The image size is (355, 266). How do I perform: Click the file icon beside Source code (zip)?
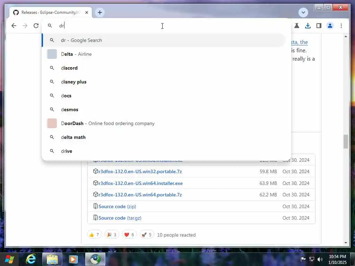(x=96, y=206)
